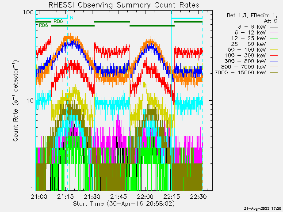Click the orange line swatch for 800-7000 keV

(274, 67)
